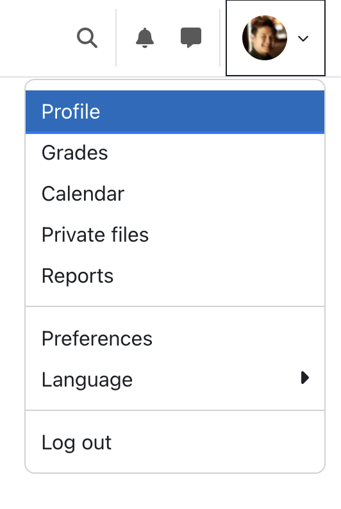Start a site search with the magnifier
Viewport: 341px width, 509px height.
point(87,38)
